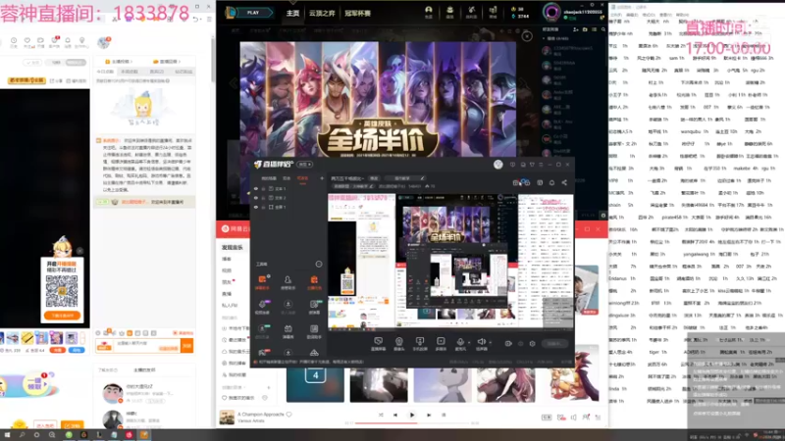Viewport: 785px width, 441px height.
Task: Click the orange send button in chat panel
Action: pyautogui.click(x=186, y=346)
